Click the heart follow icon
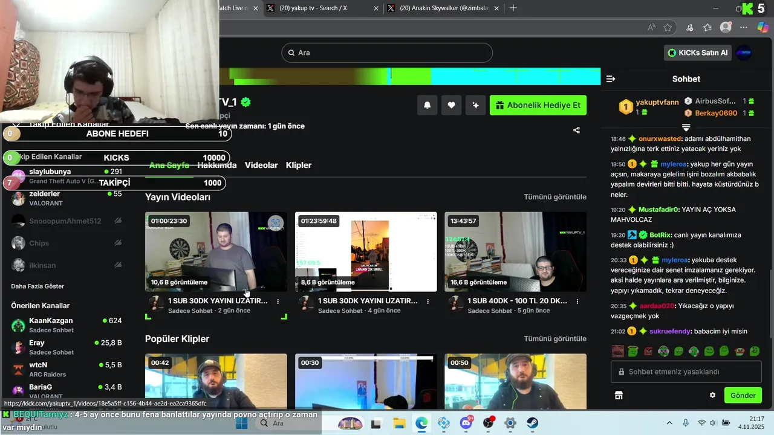The image size is (774, 435). [451, 105]
